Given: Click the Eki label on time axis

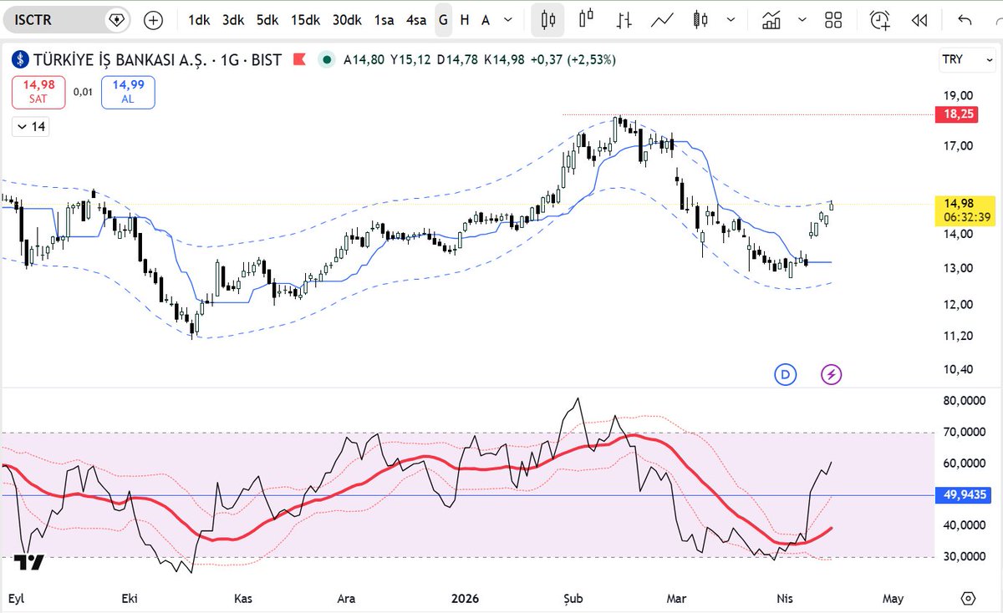Looking at the screenshot, I should (x=129, y=599).
